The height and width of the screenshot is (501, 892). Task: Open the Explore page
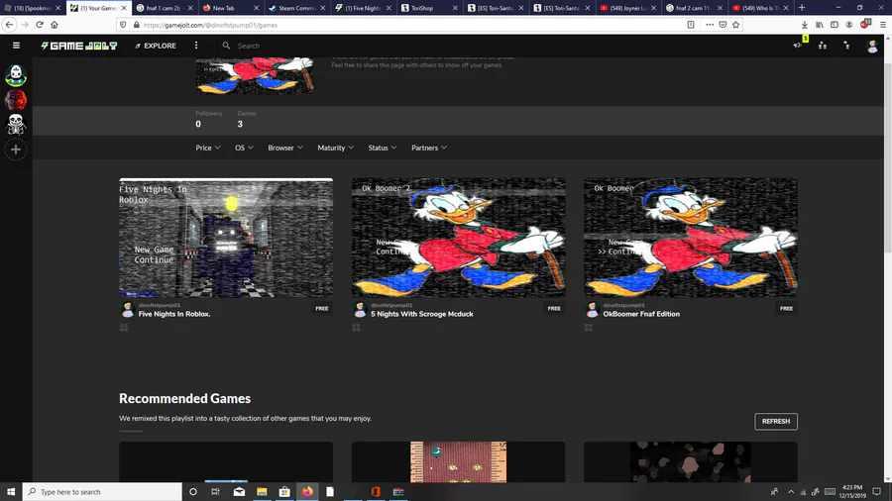point(156,46)
